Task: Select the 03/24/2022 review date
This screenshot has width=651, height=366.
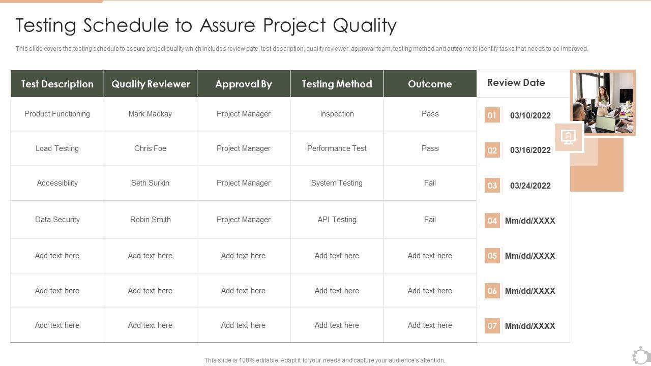Action: [530, 186]
